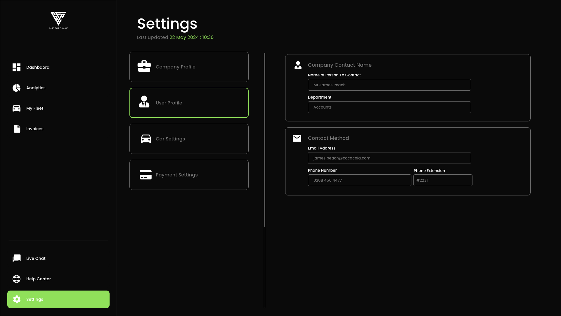Click the briefcase icon in Company Profile
The image size is (561, 316).
(x=144, y=66)
